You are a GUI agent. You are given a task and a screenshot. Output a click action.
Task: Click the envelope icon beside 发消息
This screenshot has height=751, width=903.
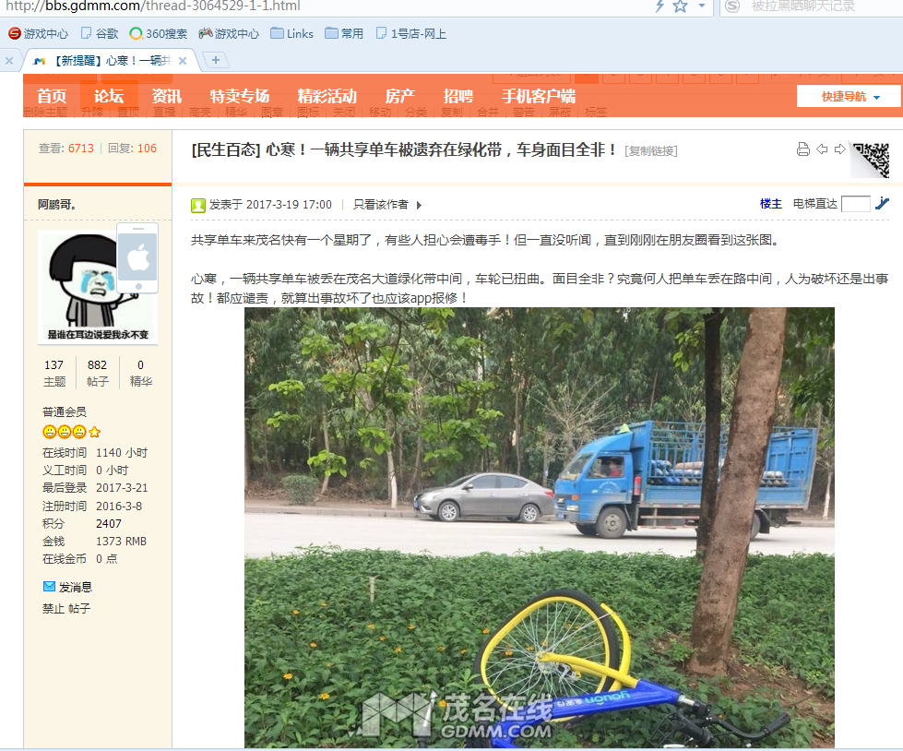coord(50,586)
